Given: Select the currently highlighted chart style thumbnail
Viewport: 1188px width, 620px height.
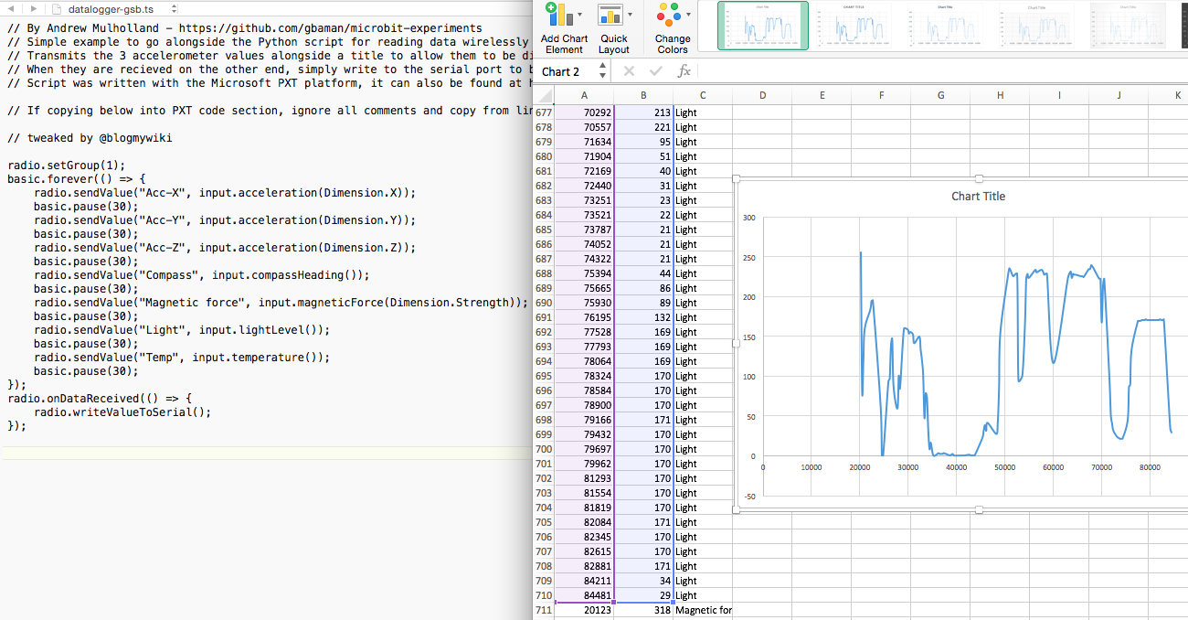Looking at the screenshot, I should coord(763,27).
